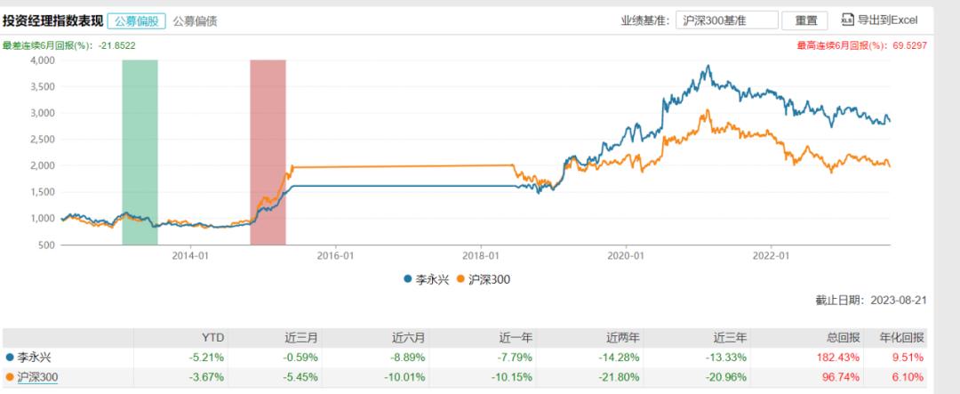Click the red shaded best-period band
Viewport: 960px width, 394px height.
(268, 151)
